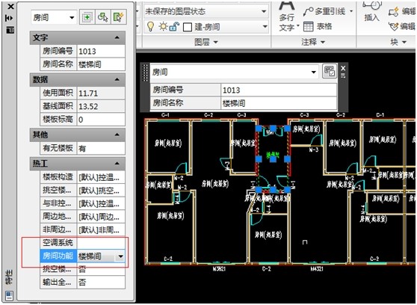The width and height of the screenshot is (417, 305).
Task: Click the Select Objects icon with cursor
Action: [103, 17]
